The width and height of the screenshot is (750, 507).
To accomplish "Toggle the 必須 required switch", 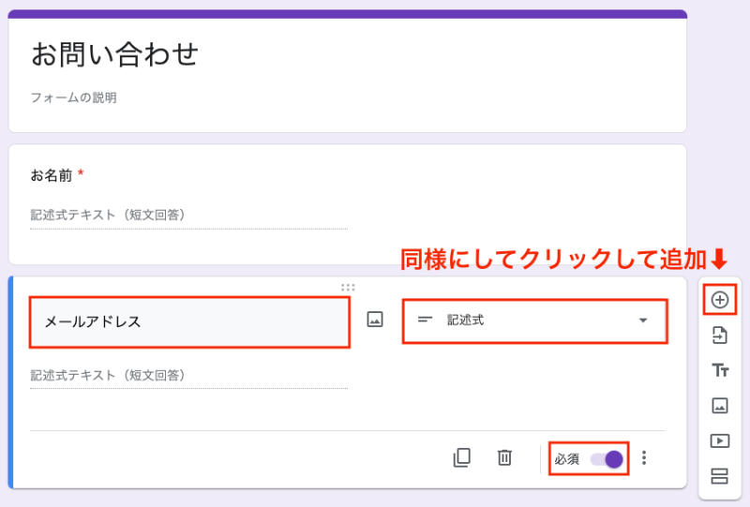I will point(606,459).
